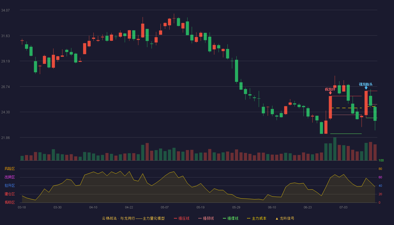Select the 主力成本 yellow dashed swatch

tap(249, 218)
